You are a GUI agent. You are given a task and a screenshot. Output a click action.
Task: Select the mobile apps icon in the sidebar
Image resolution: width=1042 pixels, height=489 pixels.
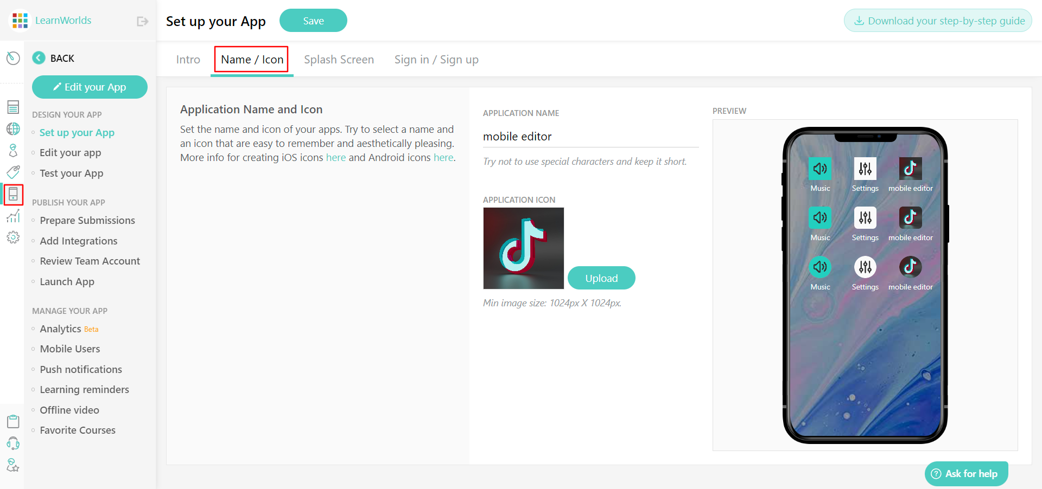click(x=13, y=195)
